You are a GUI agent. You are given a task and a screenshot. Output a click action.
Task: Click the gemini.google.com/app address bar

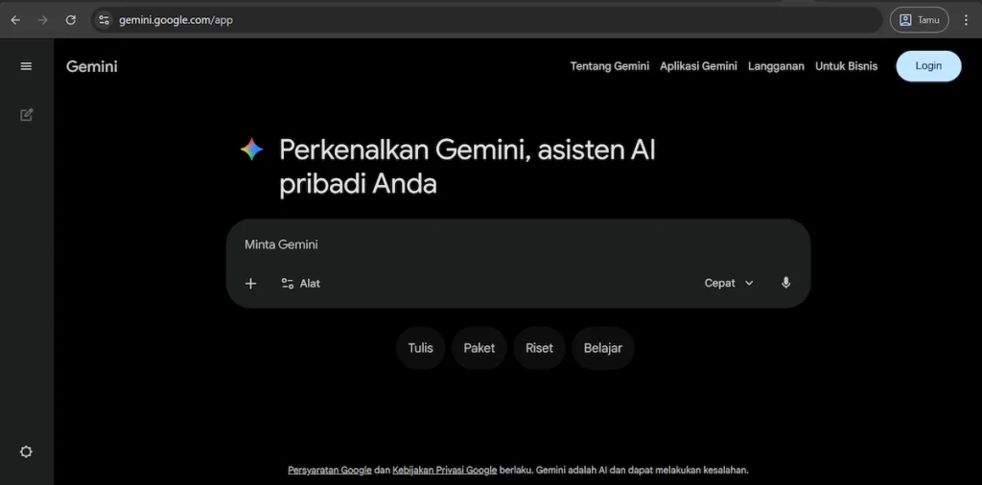tap(488, 20)
